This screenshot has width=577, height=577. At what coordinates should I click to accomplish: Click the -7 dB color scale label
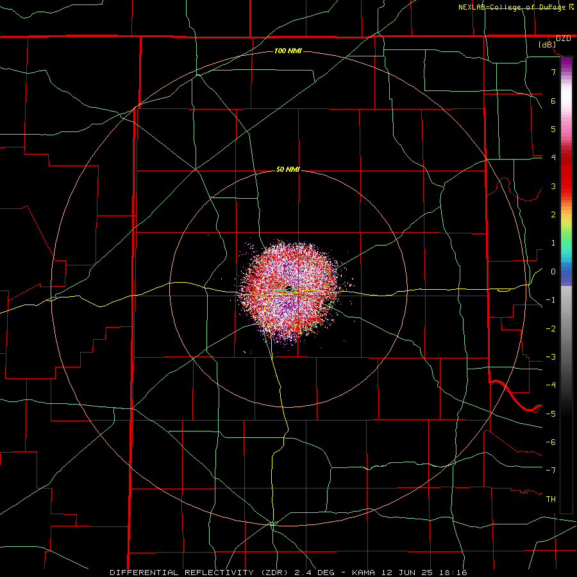tap(551, 471)
